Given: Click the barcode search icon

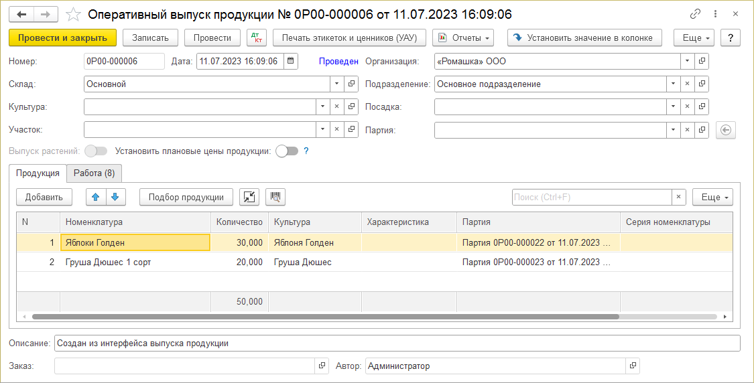Looking at the screenshot, I should [x=275, y=197].
